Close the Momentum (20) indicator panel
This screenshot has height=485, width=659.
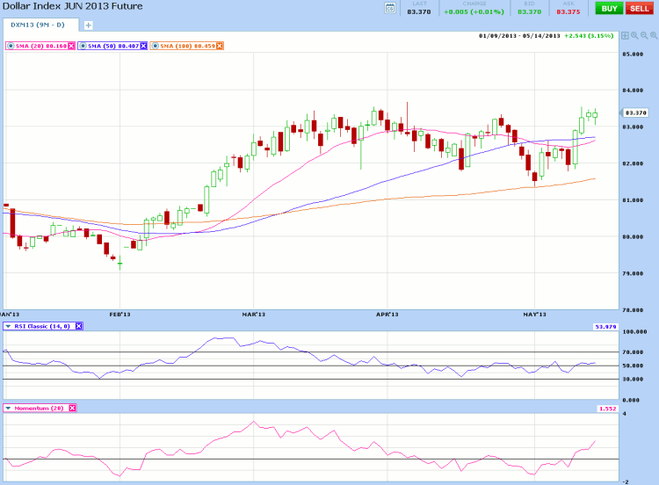coord(73,408)
